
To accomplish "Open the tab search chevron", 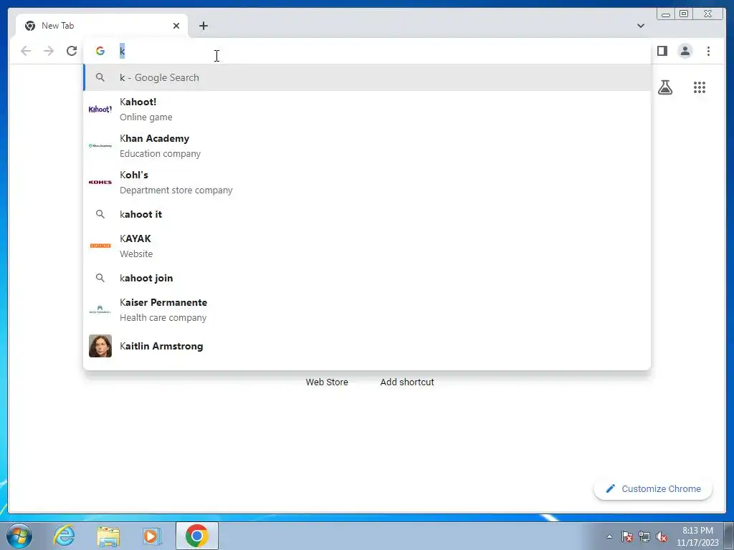I will coord(640,26).
